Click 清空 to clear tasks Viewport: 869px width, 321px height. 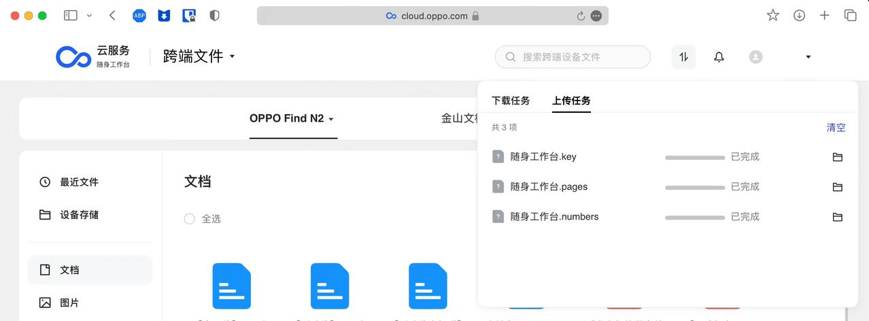(x=836, y=127)
